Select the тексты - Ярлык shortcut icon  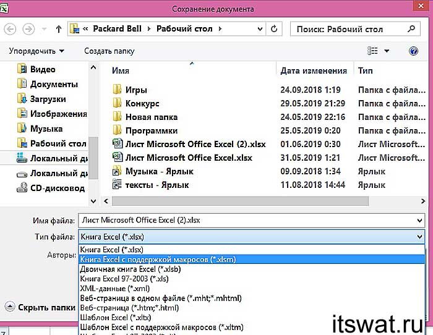click(x=117, y=184)
